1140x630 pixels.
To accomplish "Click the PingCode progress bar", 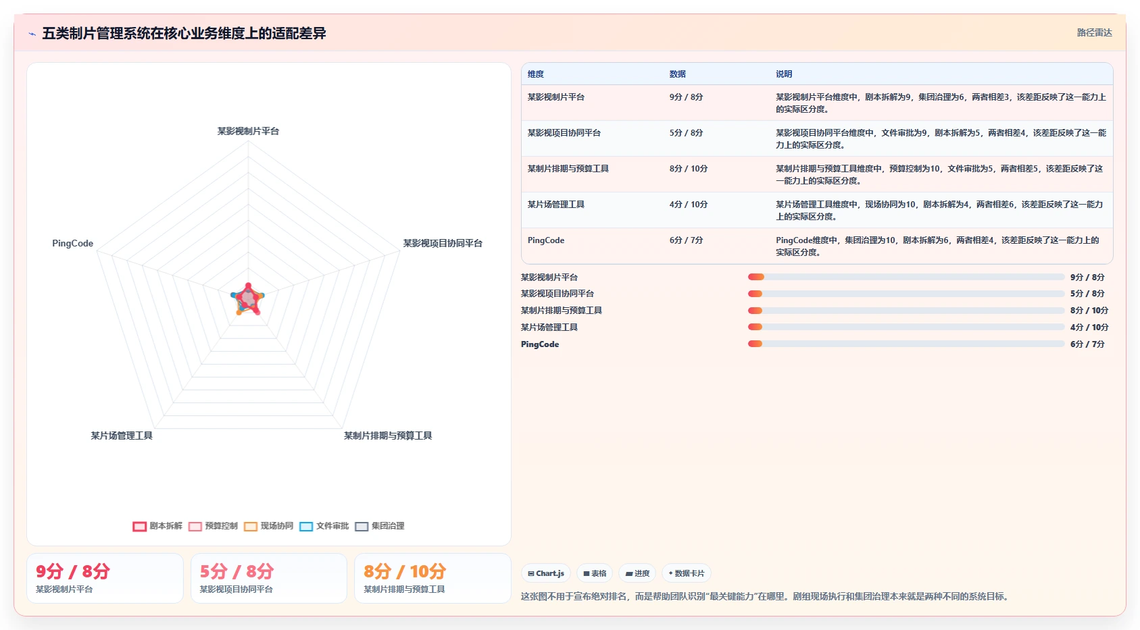I will pos(906,344).
